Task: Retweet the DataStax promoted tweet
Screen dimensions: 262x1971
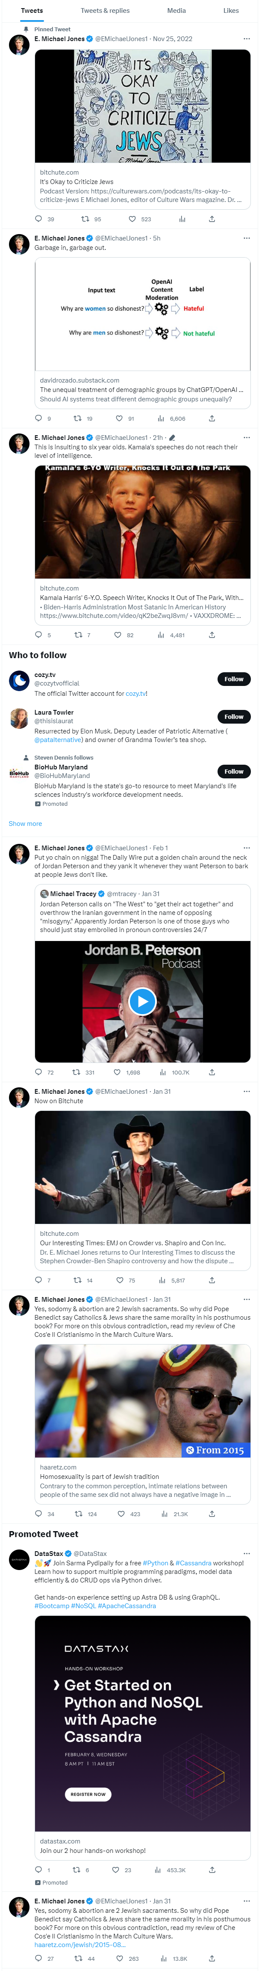Action: (77, 1870)
